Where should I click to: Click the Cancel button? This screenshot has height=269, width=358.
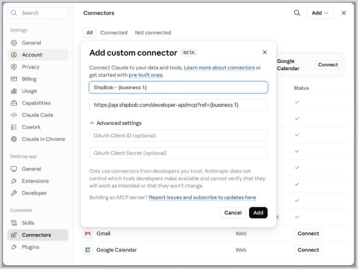[x=233, y=213]
